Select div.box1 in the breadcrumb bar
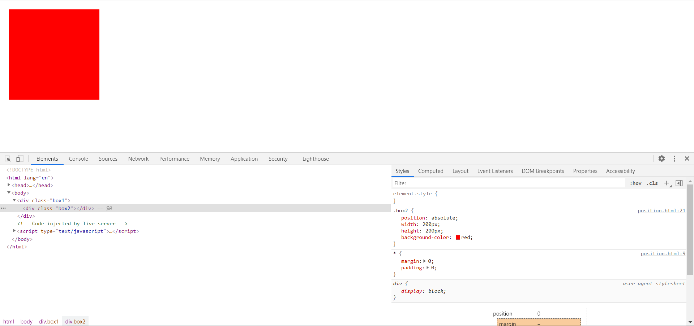Screen dimensions: 694x326 tap(49, 322)
